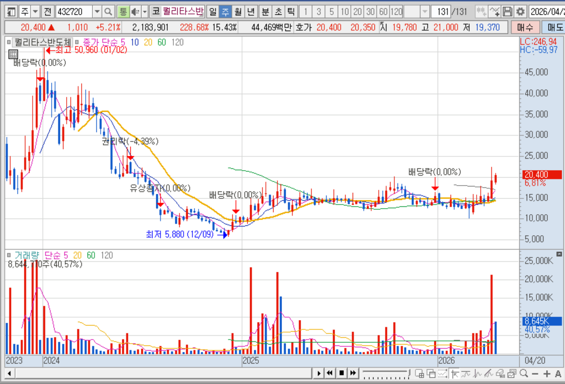565x384 pixels.
Task: Toggle the green 통 integration button
Action: (x=123, y=12)
